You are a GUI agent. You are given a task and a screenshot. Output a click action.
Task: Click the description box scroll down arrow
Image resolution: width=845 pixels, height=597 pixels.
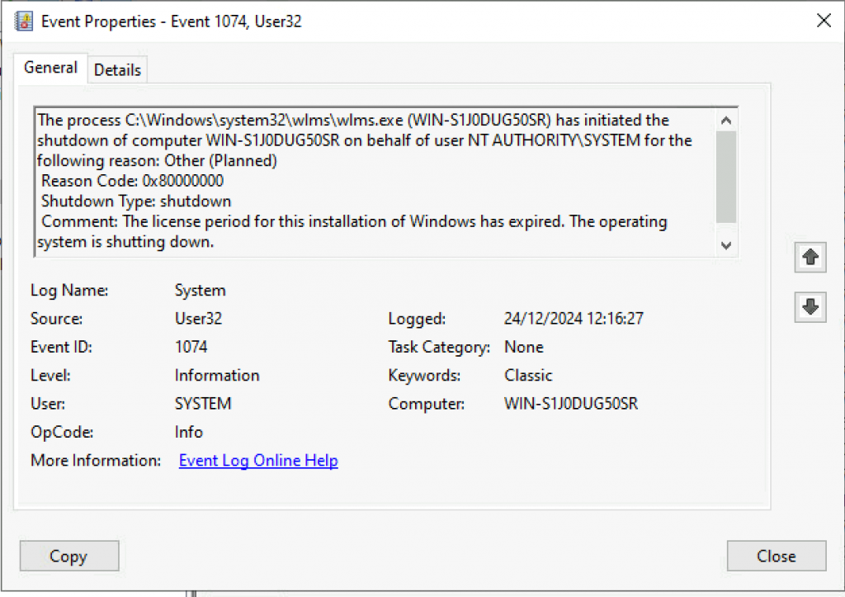[x=726, y=245]
